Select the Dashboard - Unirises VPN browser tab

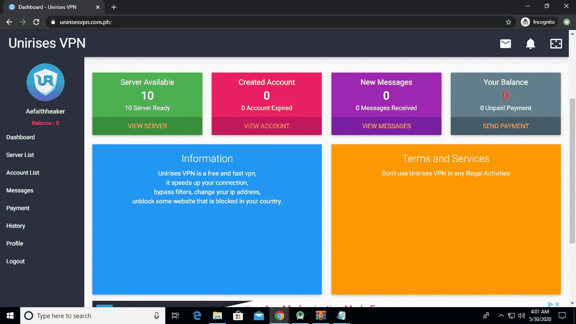[x=53, y=7]
